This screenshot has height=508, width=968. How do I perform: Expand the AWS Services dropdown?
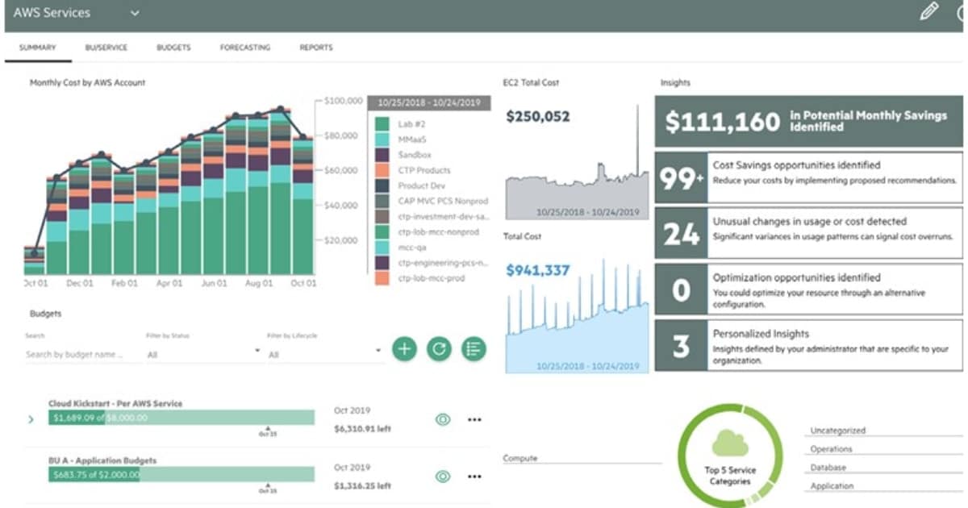(135, 13)
